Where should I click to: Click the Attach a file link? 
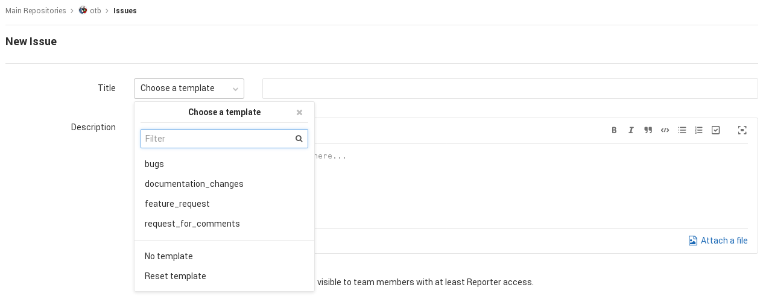click(718, 241)
